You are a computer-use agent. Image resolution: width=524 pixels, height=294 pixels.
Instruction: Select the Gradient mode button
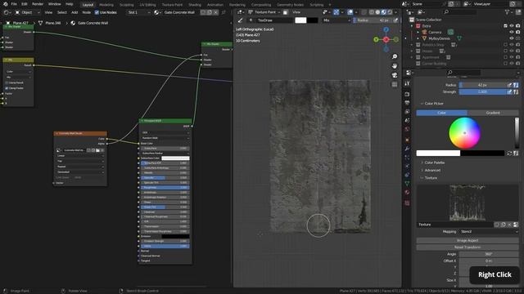click(493, 113)
